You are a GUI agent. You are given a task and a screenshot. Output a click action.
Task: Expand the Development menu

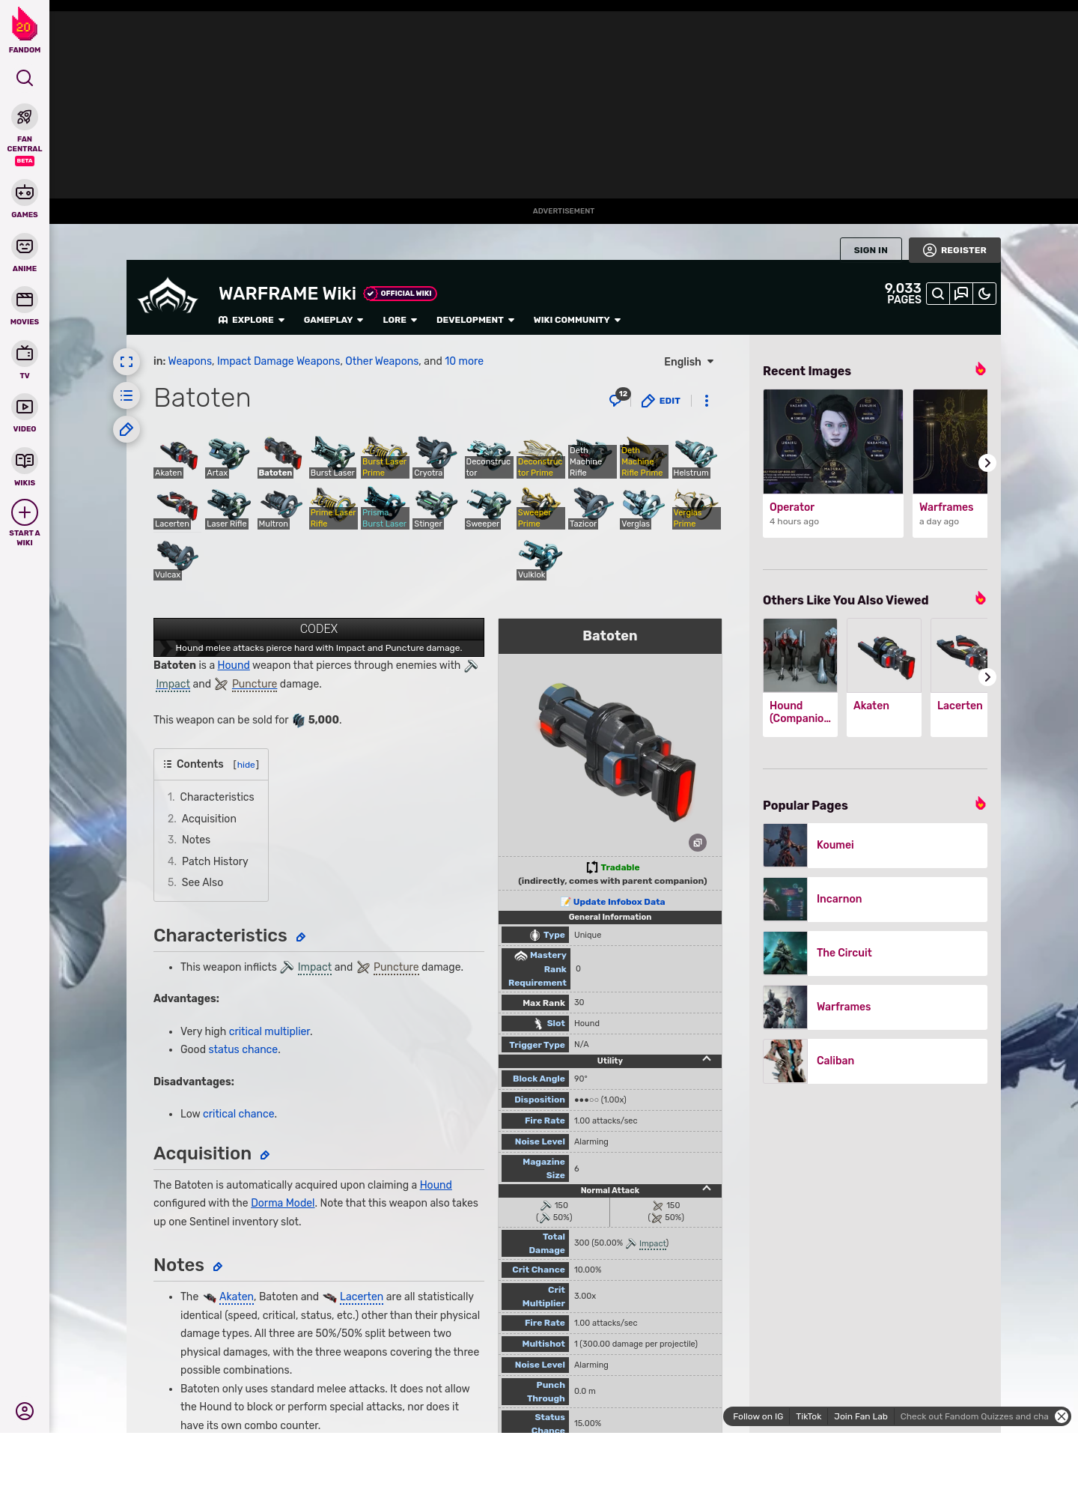(x=475, y=320)
